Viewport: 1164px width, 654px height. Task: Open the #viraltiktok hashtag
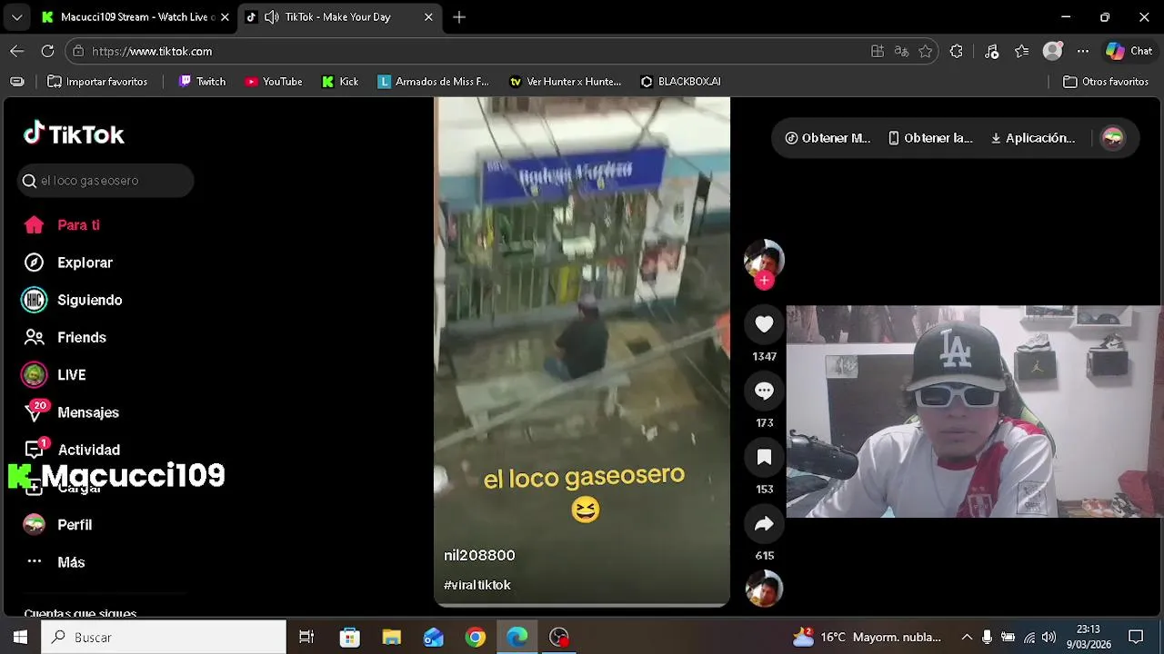(477, 585)
